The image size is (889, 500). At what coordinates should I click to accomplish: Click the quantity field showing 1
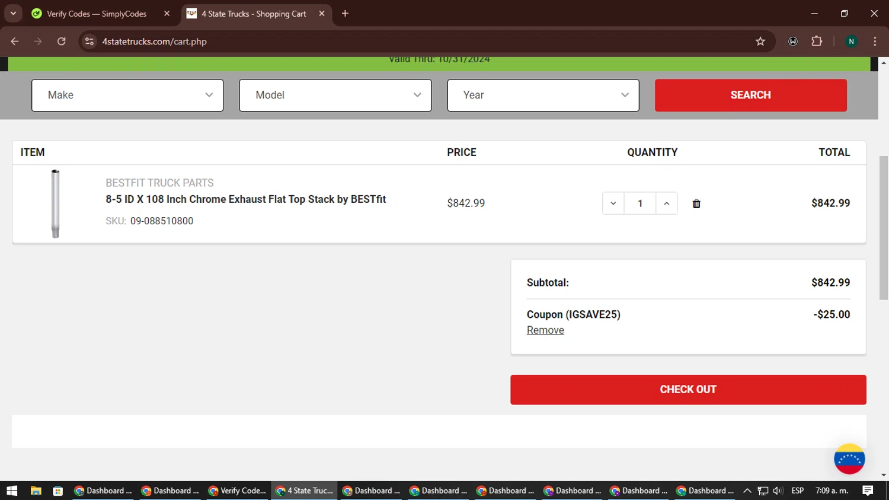coord(640,203)
